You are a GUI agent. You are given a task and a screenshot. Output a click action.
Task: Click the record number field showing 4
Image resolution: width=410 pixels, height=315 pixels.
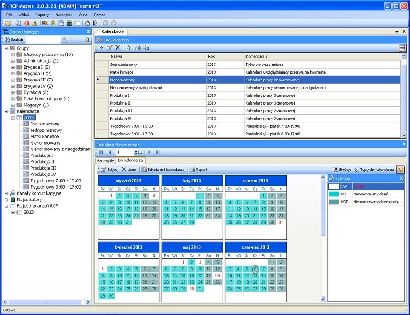point(125,152)
